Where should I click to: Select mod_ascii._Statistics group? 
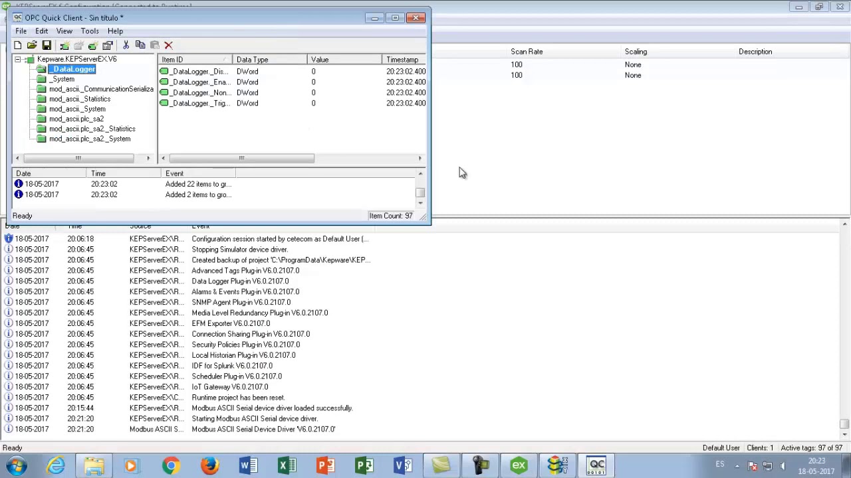pos(80,99)
